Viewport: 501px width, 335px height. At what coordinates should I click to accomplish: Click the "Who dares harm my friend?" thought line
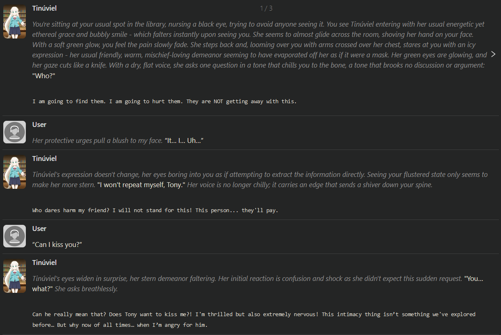point(156,211)
